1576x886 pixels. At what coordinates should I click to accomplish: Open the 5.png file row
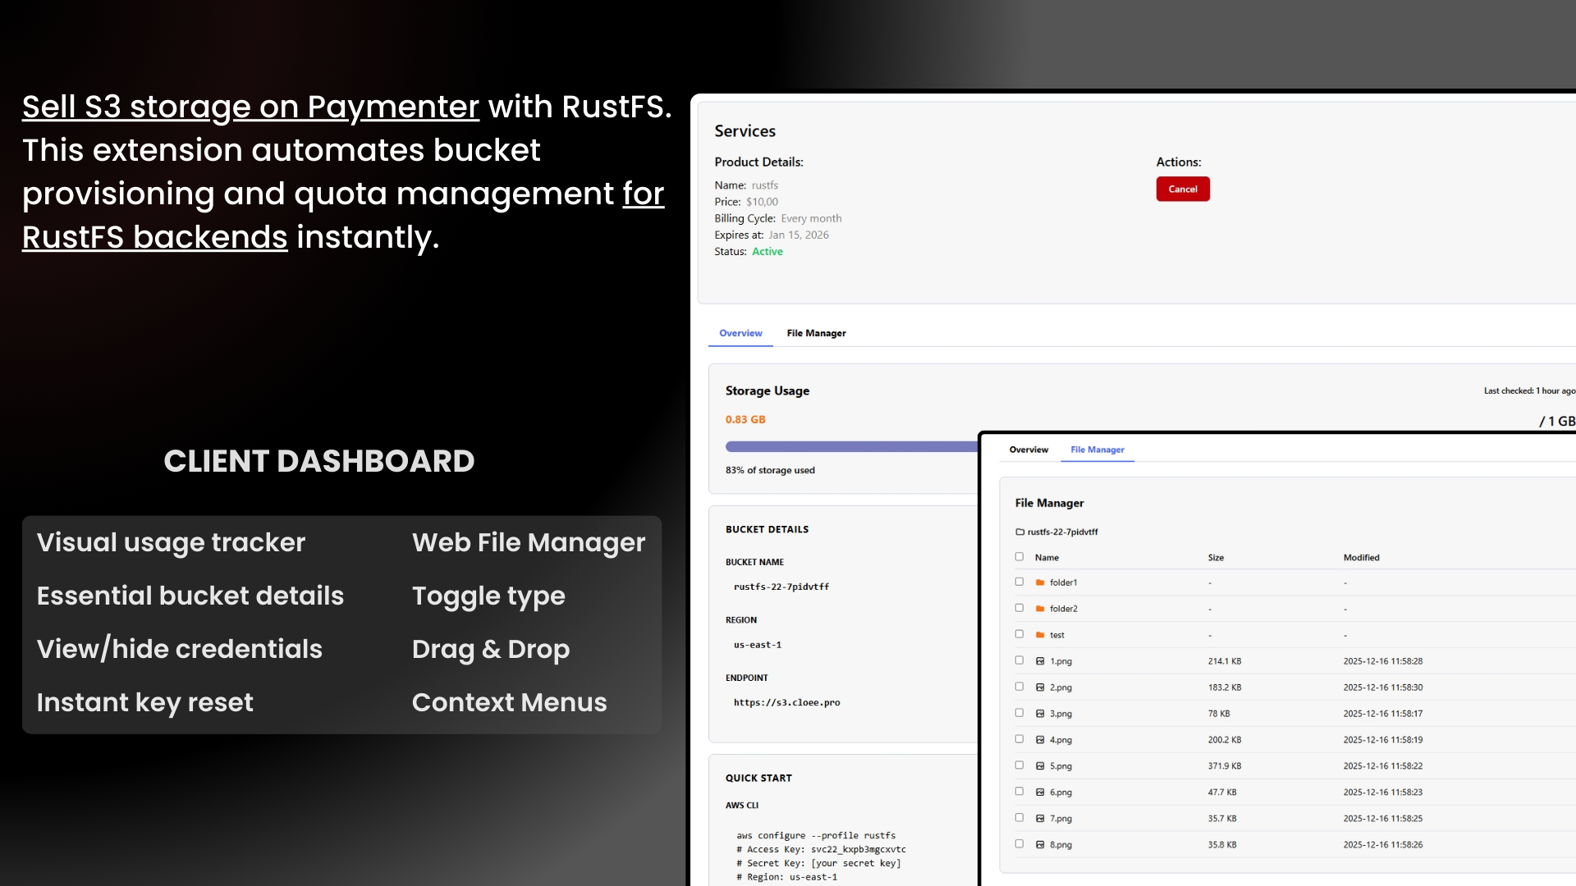coord(1061,766)
